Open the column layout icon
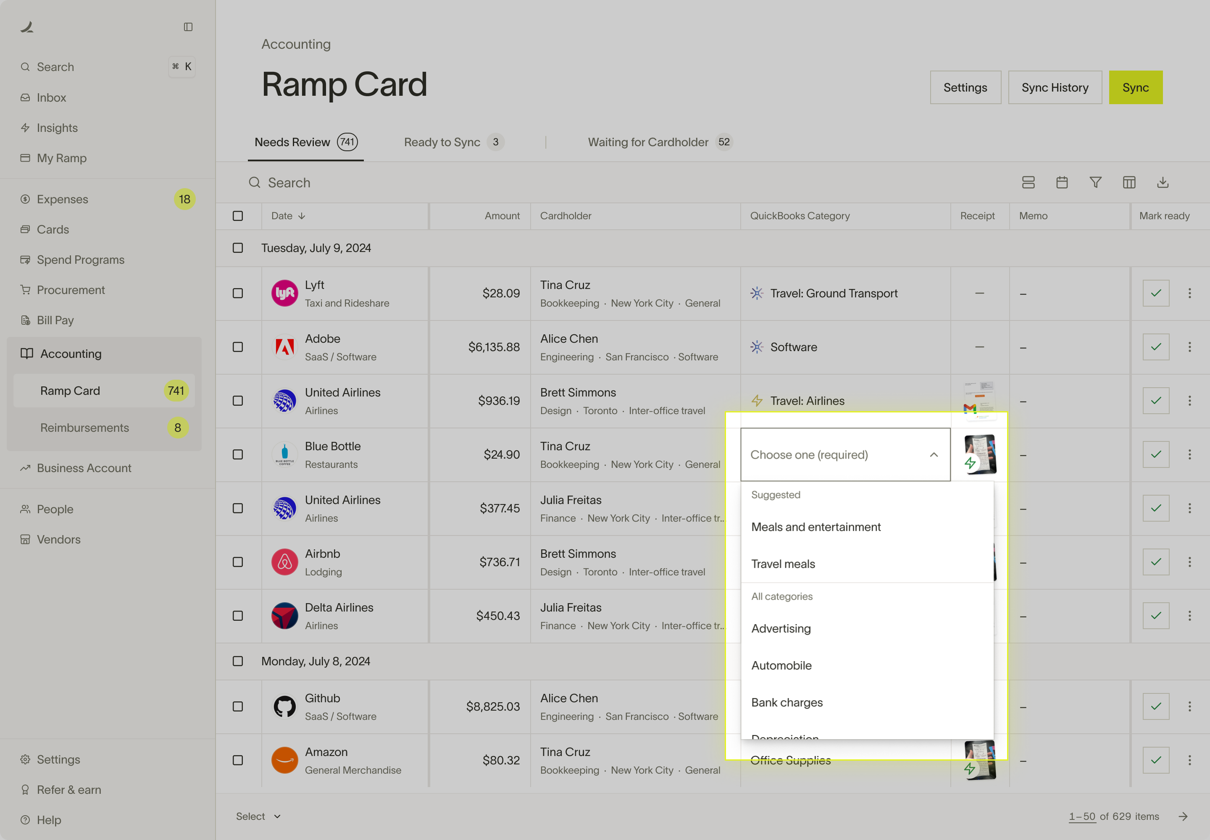The height and width of the screenshot is (840, 1210). (1129, 183)
